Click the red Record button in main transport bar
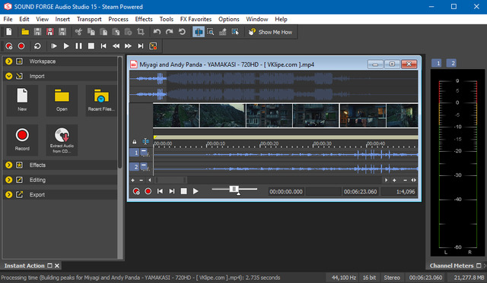 pyautogui.click(x=21, y=46)
